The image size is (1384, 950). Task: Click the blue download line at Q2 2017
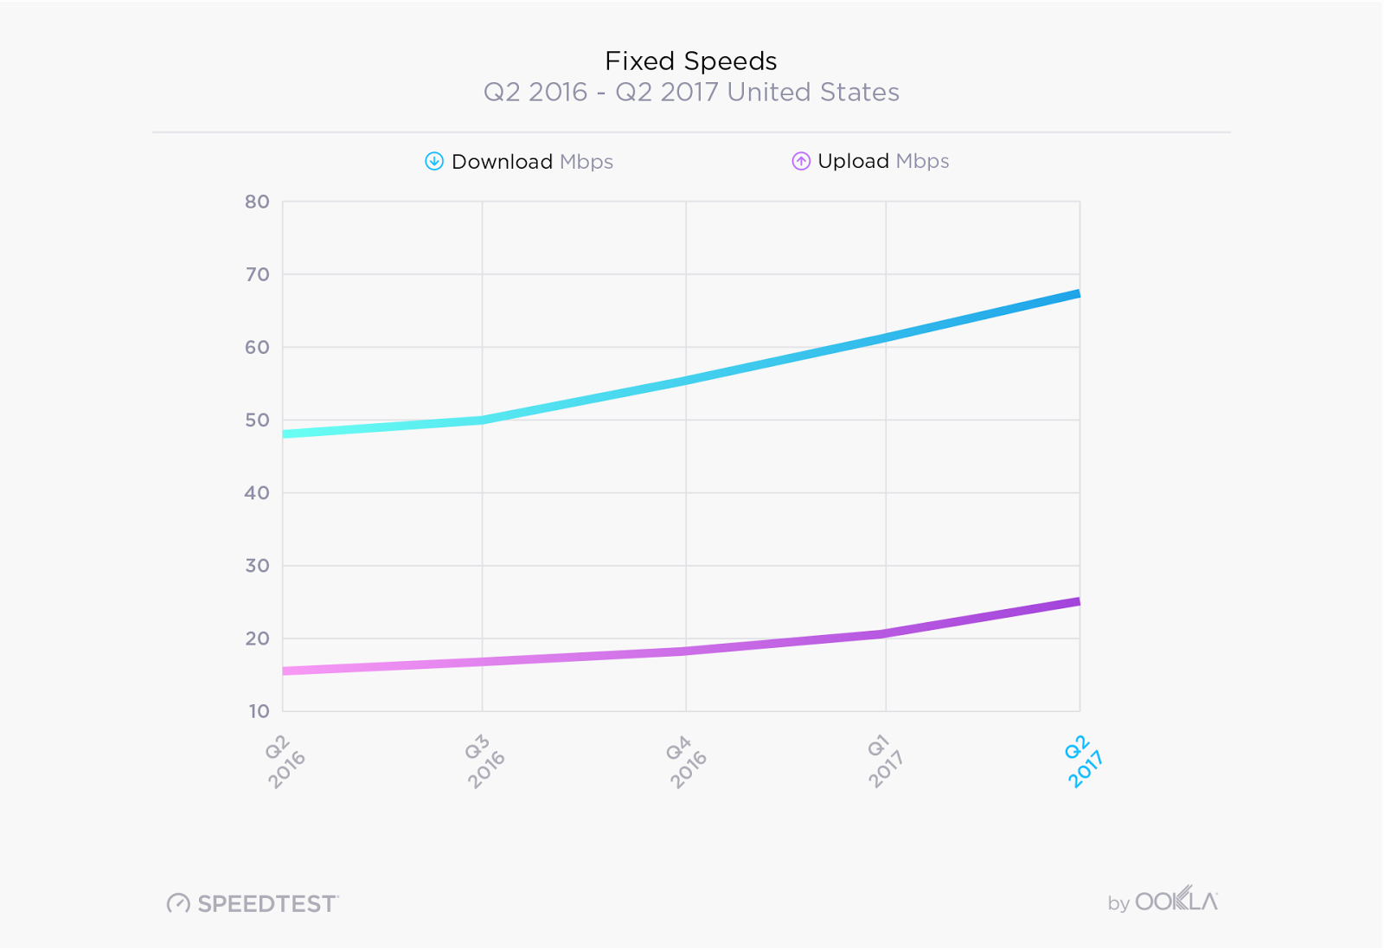tap(1078, 294)
